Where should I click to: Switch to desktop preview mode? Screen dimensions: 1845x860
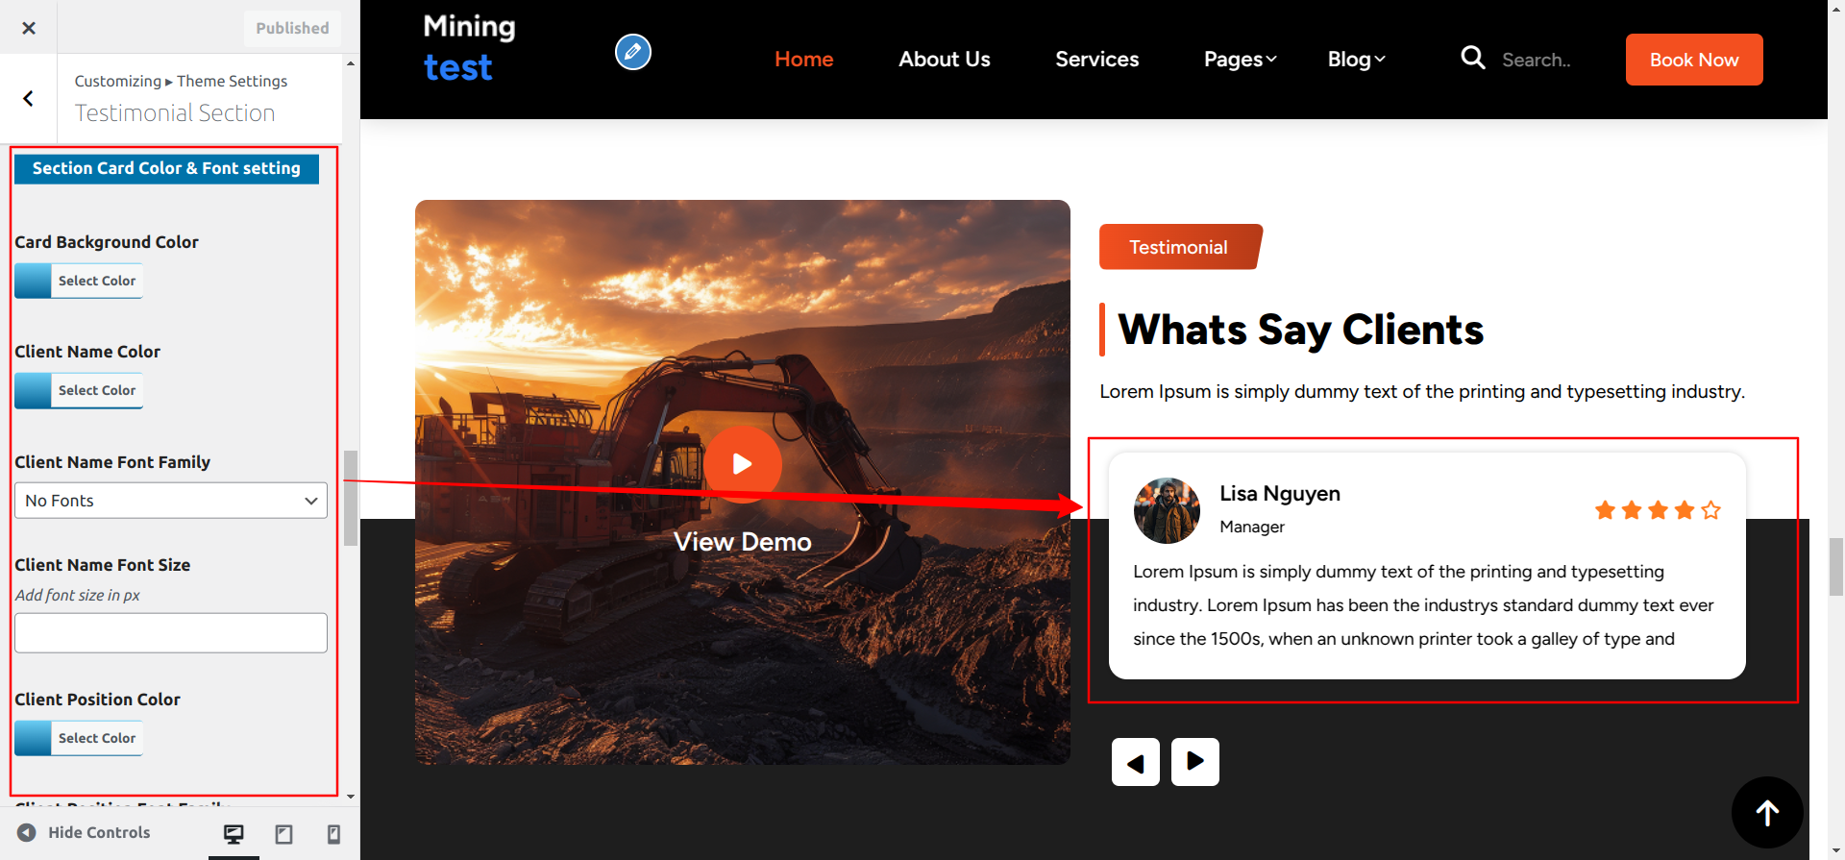[234, 833]
